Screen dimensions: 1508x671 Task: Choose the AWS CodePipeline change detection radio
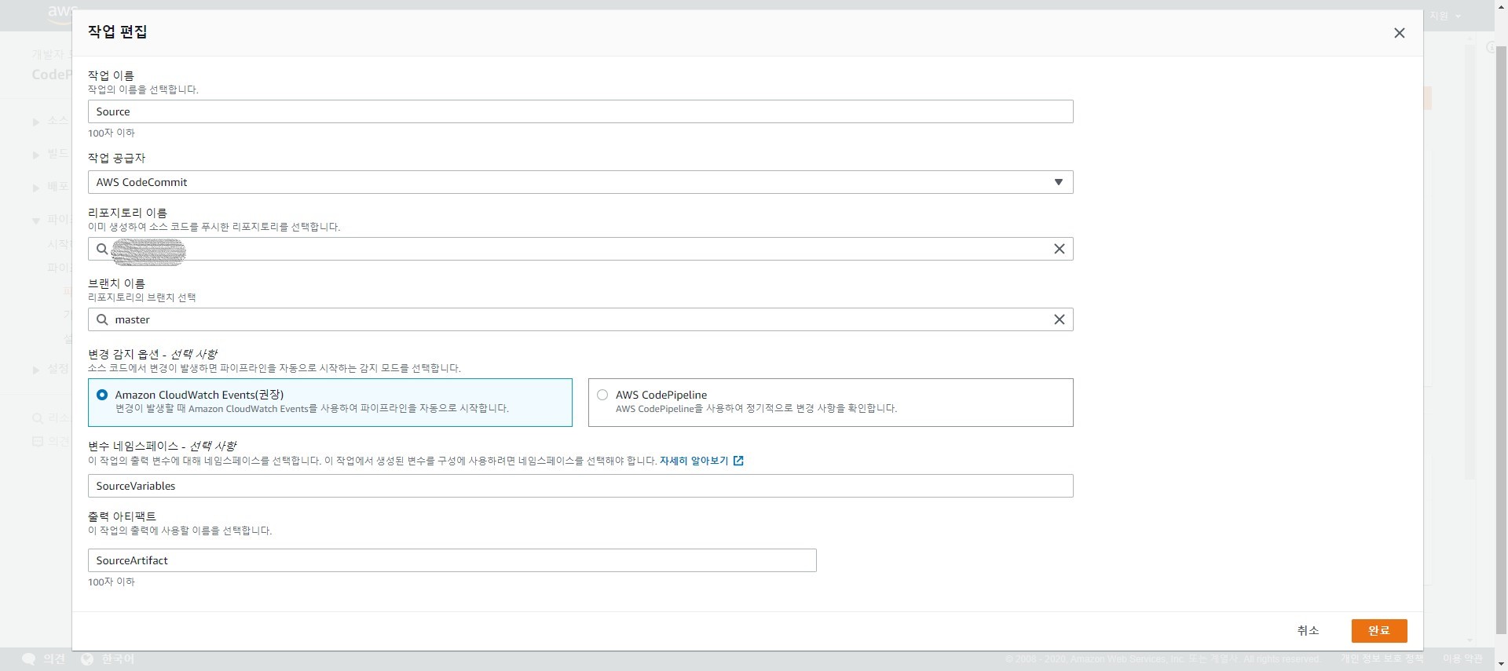coord(602,395)
